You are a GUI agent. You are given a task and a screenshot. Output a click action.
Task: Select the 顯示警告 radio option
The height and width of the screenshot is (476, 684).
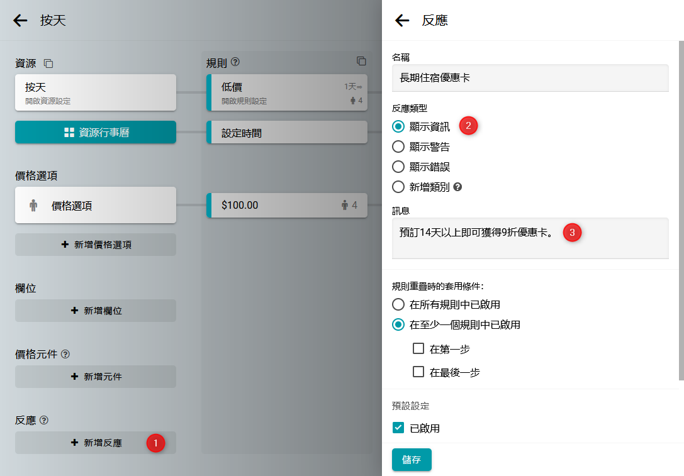(x=398, y=147)
